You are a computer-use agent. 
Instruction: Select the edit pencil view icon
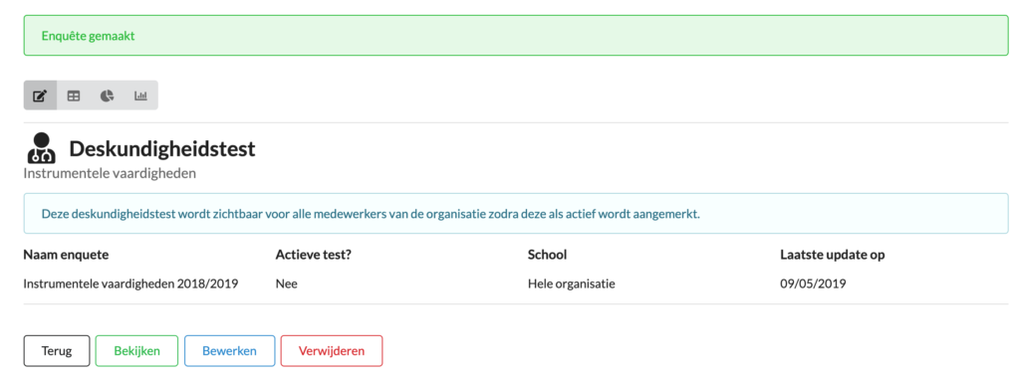[x=40, y=95]
